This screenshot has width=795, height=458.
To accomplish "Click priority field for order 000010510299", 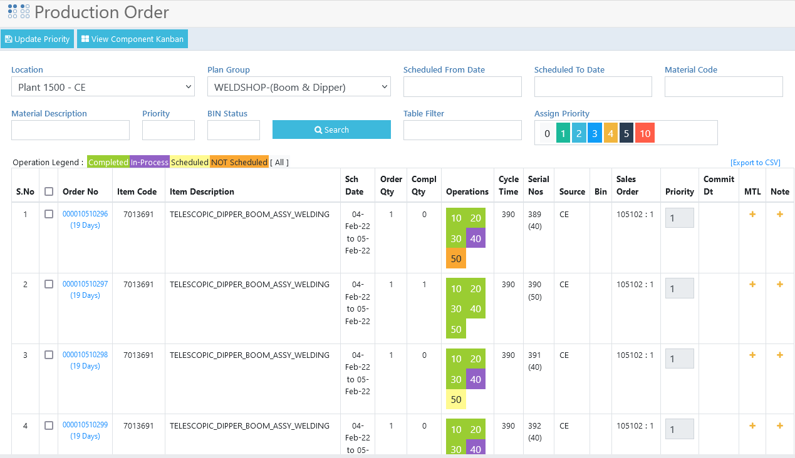I will (x=679, y=429).
